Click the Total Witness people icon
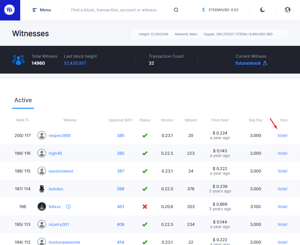Viewport: 300px width, 245px height. coord(18,60)
